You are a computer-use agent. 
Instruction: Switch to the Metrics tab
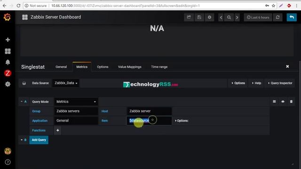pos(82,67)
